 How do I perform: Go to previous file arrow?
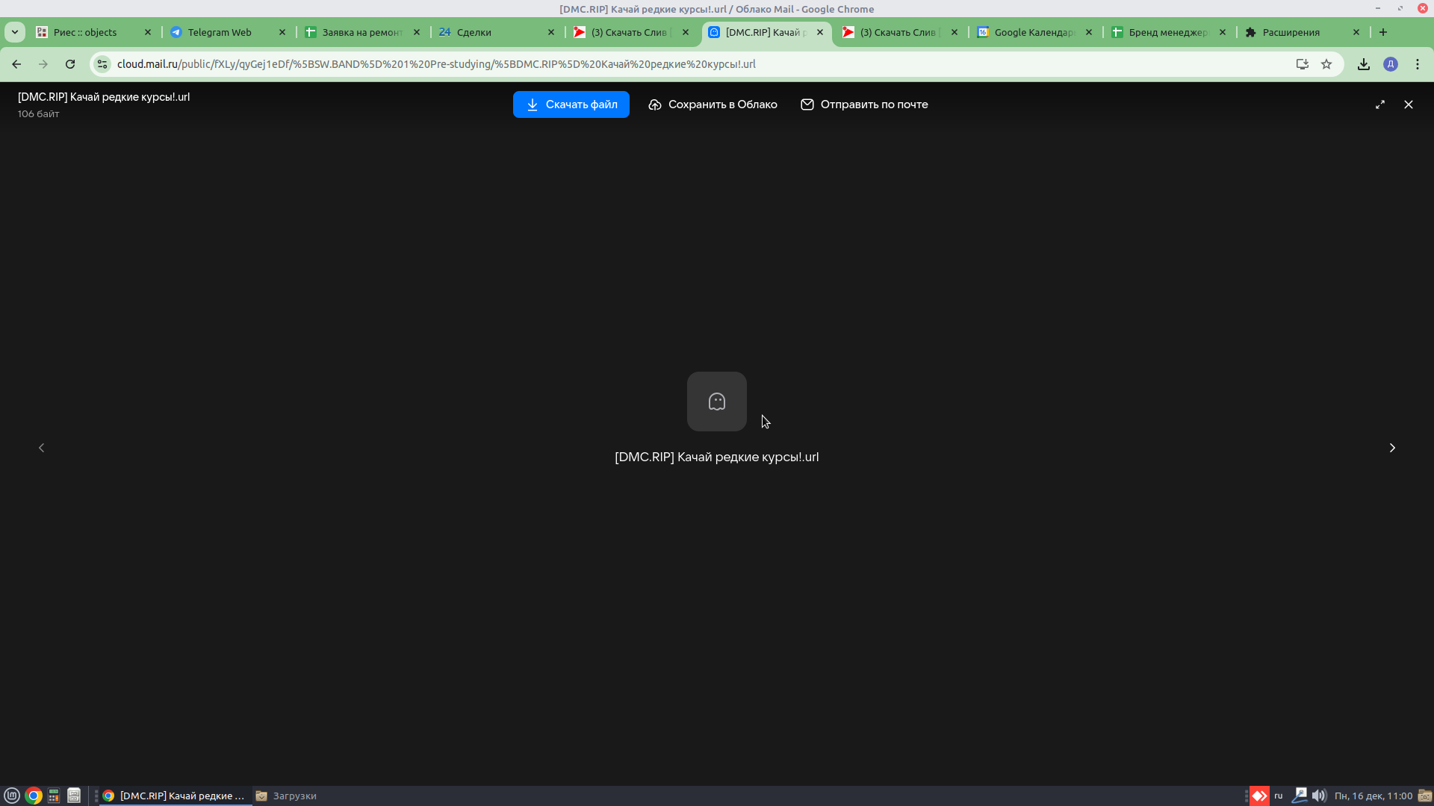[42, 448]
